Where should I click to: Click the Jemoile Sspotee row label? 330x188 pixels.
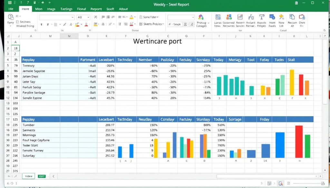[x=34, y=71]
